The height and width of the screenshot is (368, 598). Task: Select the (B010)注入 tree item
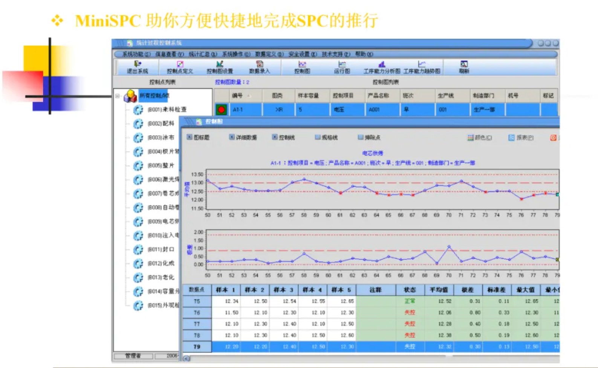(163, 236)
